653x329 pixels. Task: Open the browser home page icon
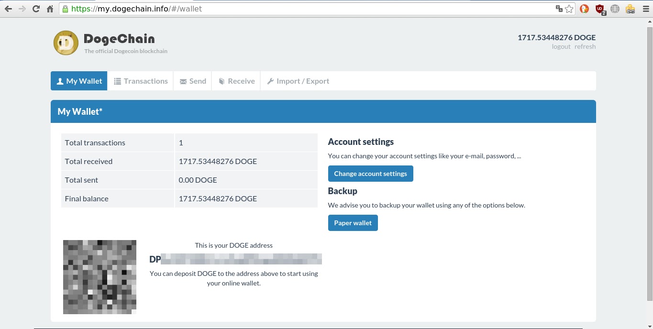50,9
